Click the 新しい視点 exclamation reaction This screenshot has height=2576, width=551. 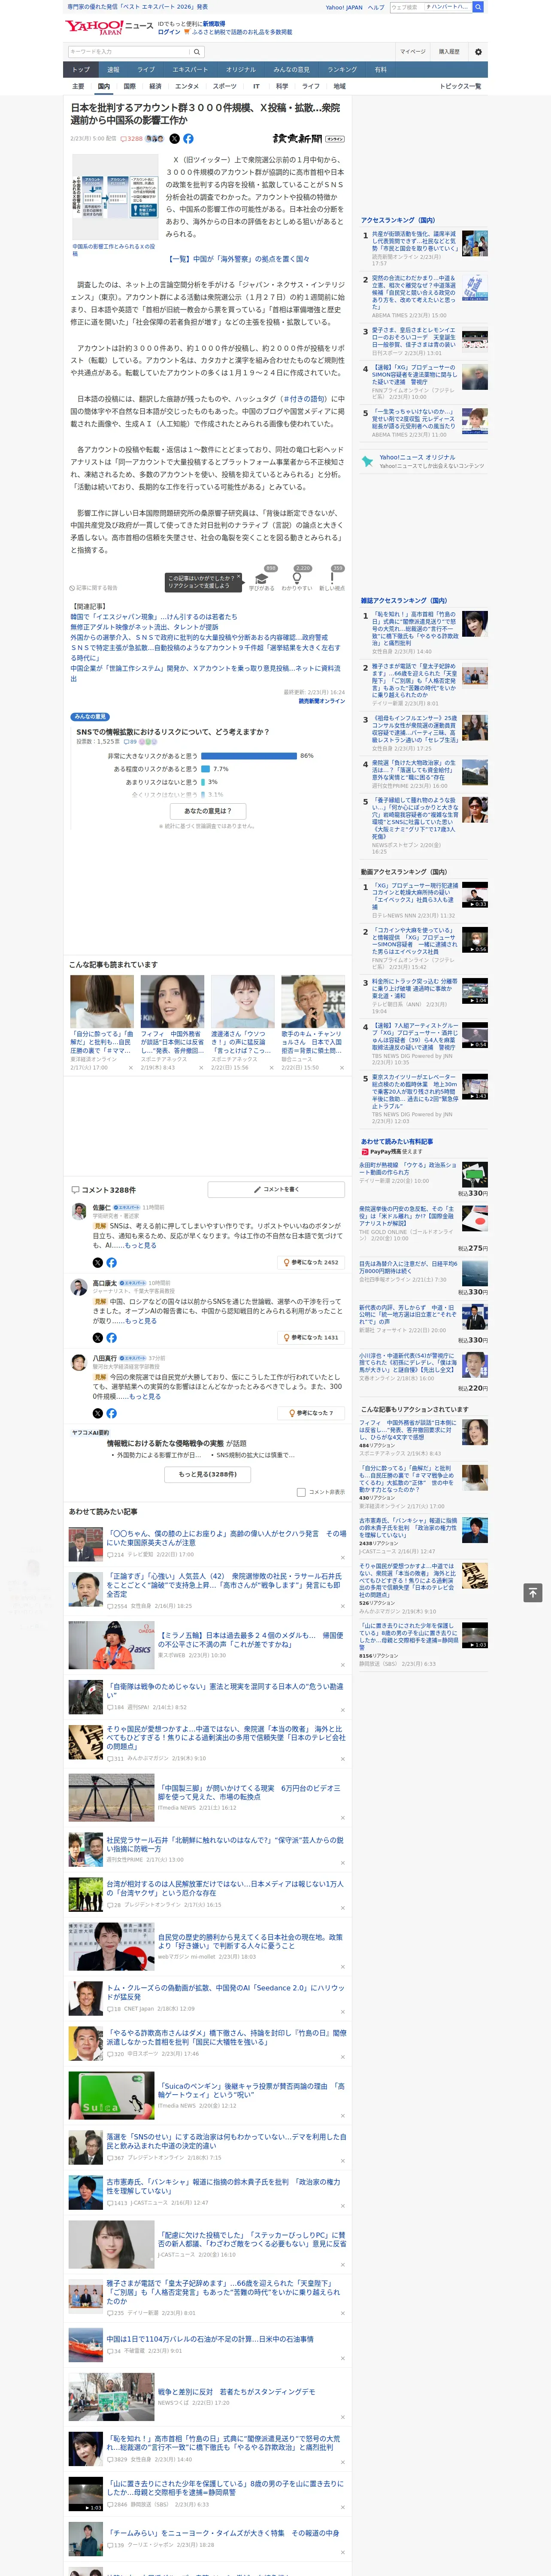[x=332, y=579]
